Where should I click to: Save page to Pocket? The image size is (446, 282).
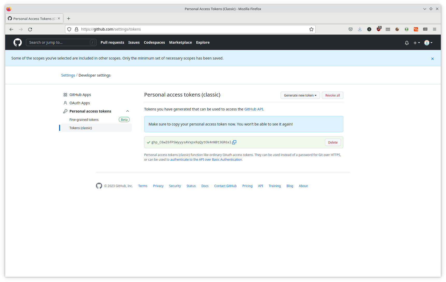(x=350, y=29)
